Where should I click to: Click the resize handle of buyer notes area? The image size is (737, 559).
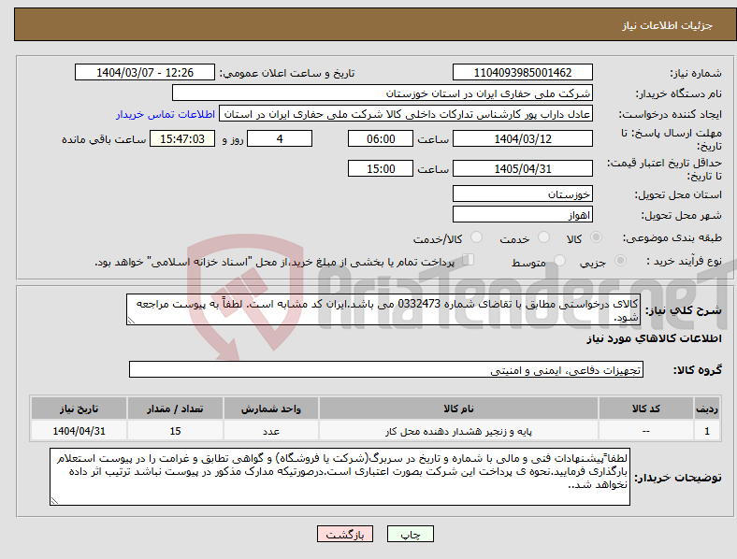pyautogui.click(x=54, y=501)
